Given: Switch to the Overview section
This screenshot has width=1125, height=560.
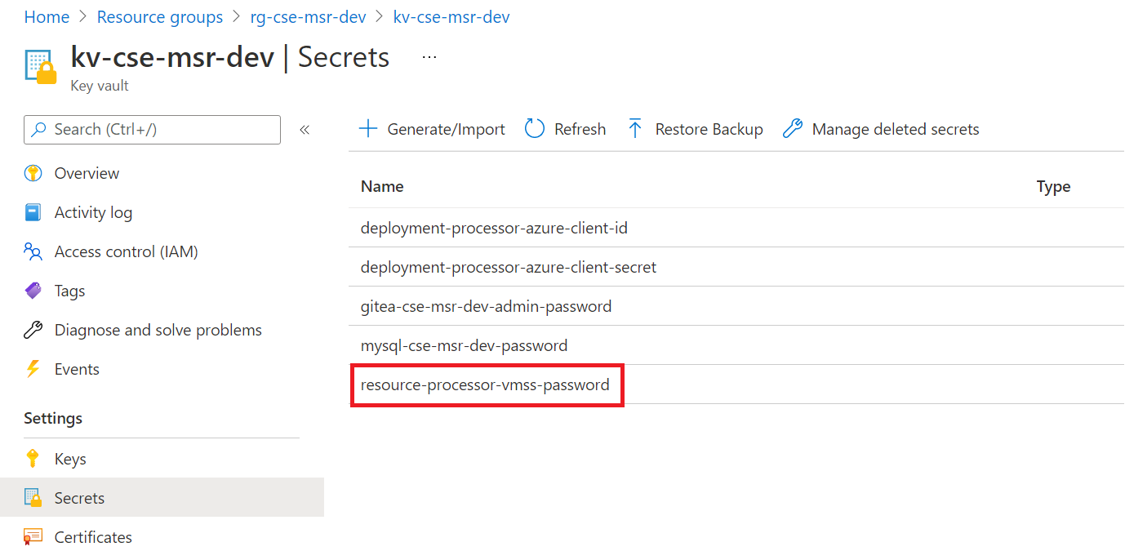Looking at the screenshot, I should (85, 173).
